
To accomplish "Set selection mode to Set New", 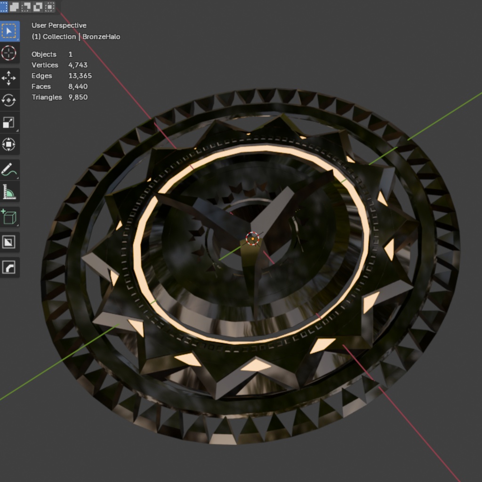I will 3,7.
